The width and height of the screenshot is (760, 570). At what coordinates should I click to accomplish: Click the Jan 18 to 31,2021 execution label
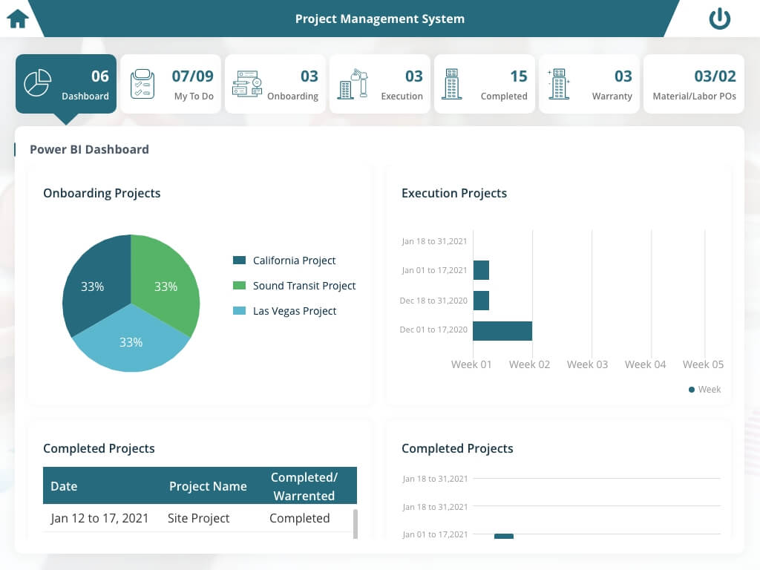(434, 241)
